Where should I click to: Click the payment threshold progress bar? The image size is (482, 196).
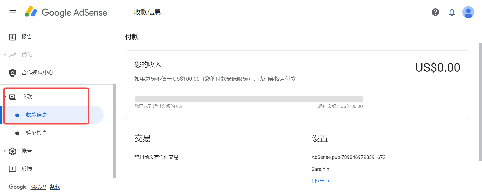click(x=248, y=99)
